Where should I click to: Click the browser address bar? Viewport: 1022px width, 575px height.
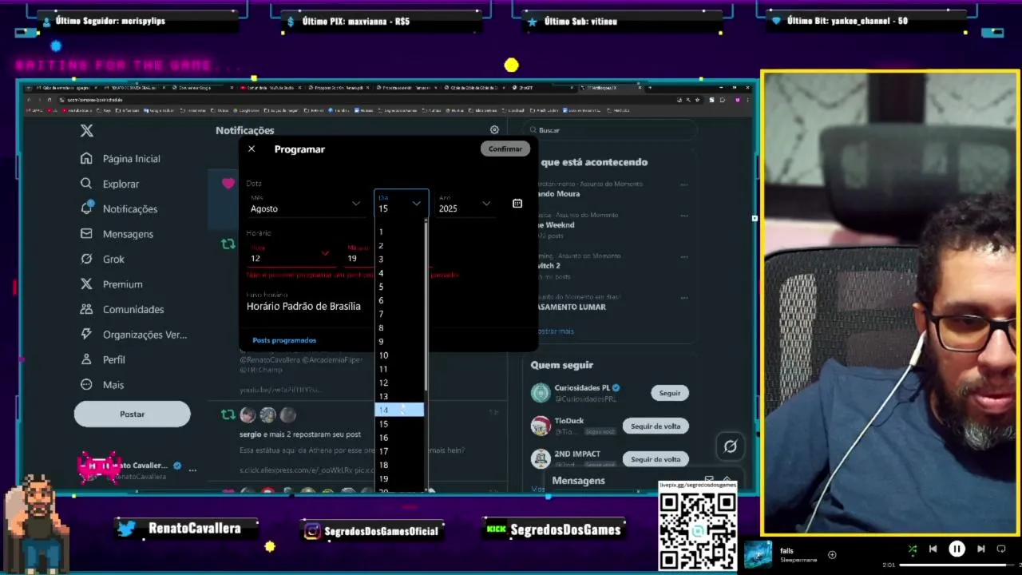click(359, 100)
